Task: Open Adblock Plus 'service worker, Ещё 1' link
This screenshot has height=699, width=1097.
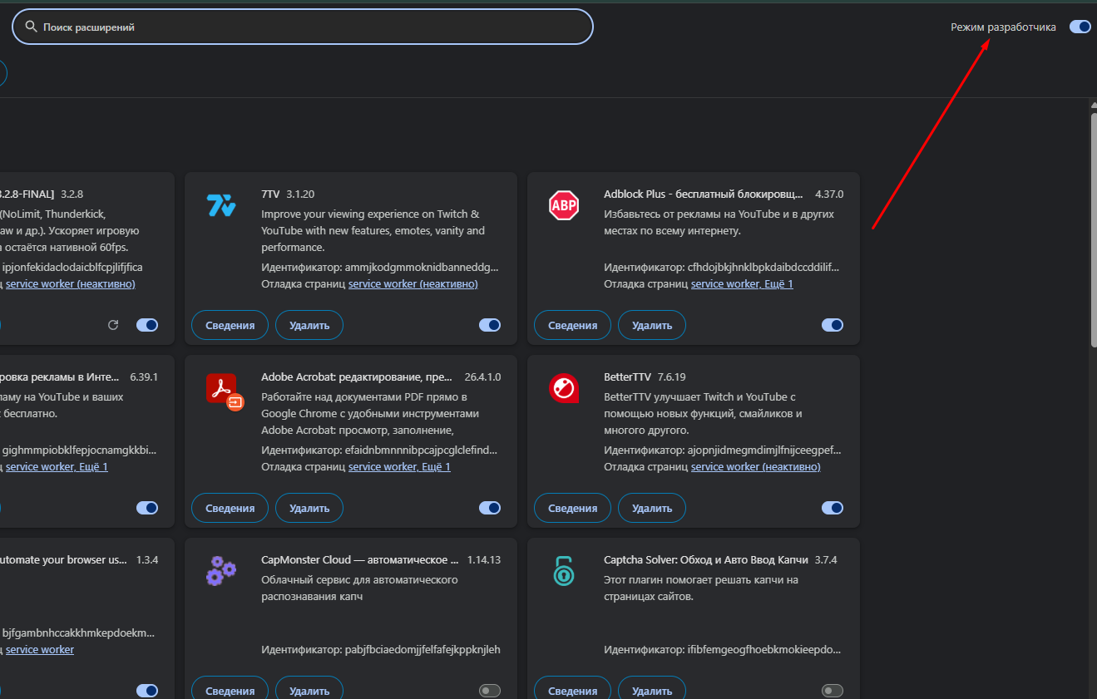Action: (742, 284)
